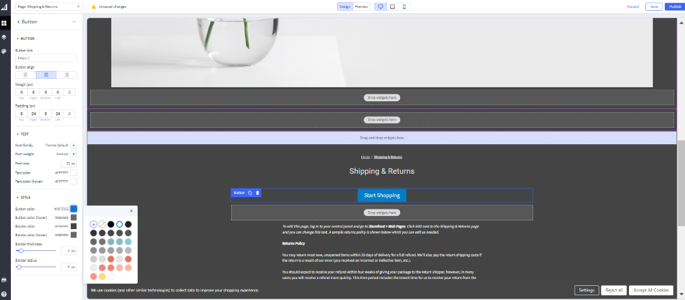Align button to the right
685x300 pixels.
[66, 75]
